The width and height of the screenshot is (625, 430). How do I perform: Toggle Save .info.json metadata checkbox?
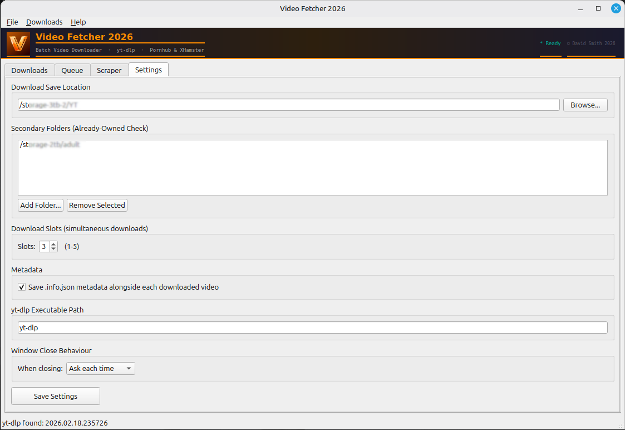tap(22, 287)
